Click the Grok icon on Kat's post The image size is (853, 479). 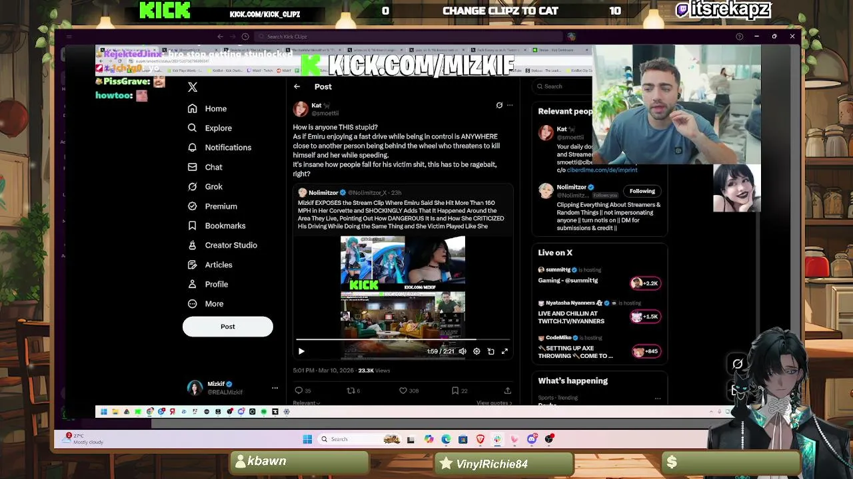tap(499, 105)
